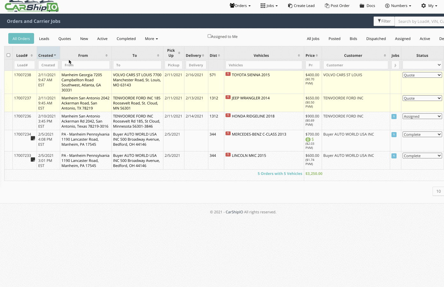Open the Bids jobs tab
444x287 pixels.
coord(353,39)
